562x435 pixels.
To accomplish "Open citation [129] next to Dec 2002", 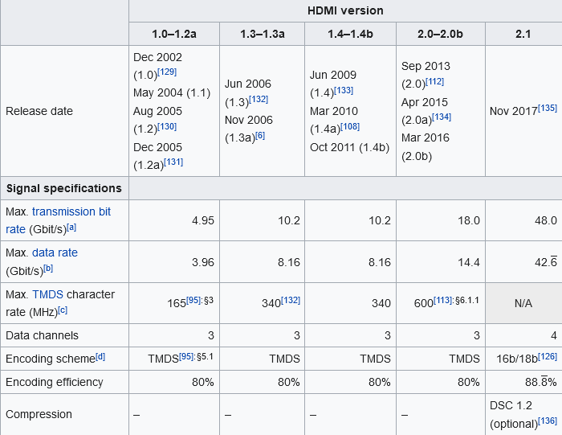I will [x=167, y=72].
